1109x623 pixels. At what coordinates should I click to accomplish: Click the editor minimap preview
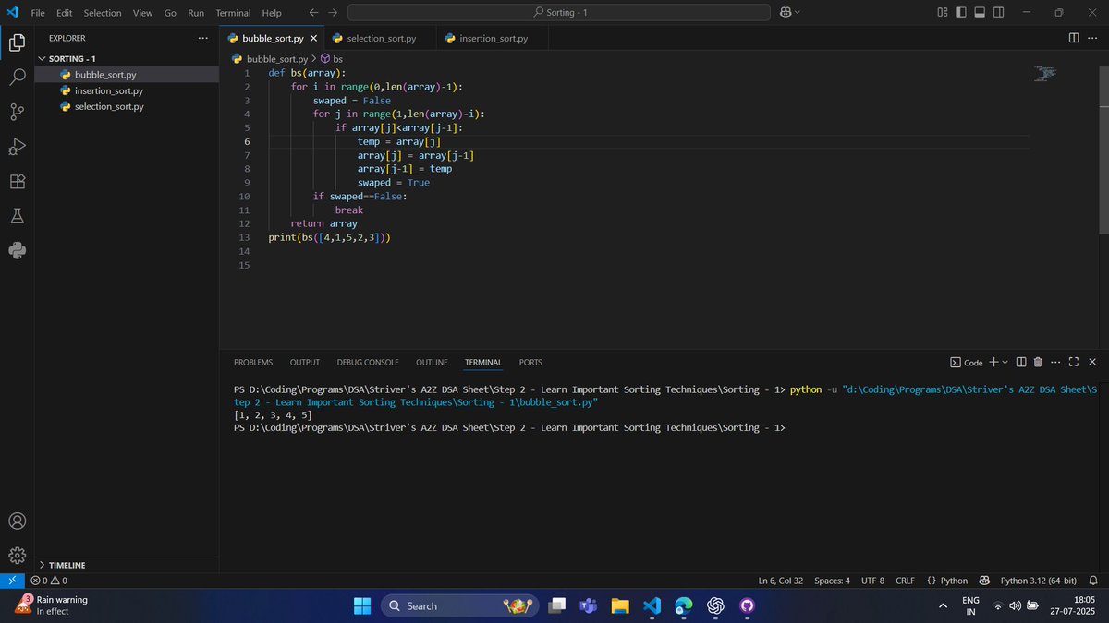point(1045,73)
